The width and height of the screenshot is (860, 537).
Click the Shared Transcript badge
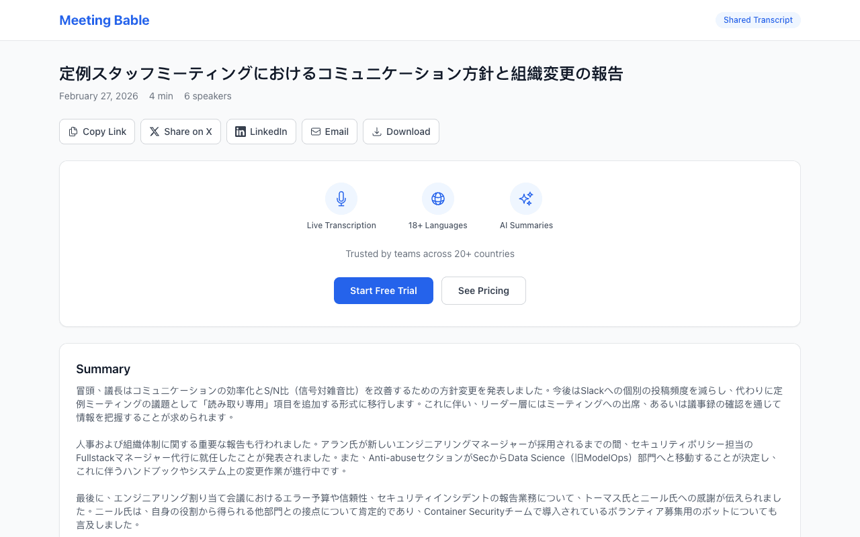[758, 20]
